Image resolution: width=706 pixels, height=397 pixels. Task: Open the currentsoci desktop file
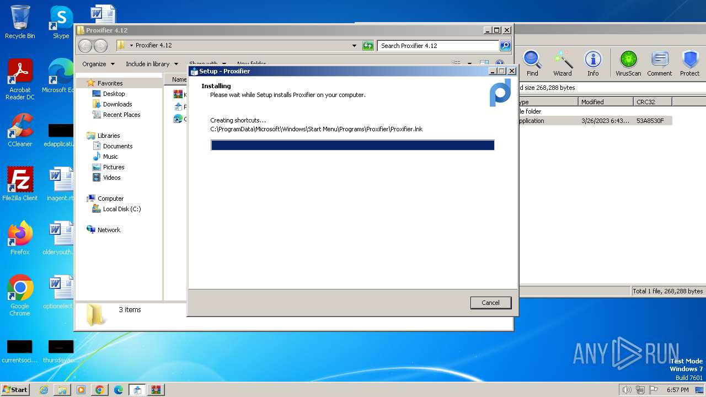click(20, 351)
